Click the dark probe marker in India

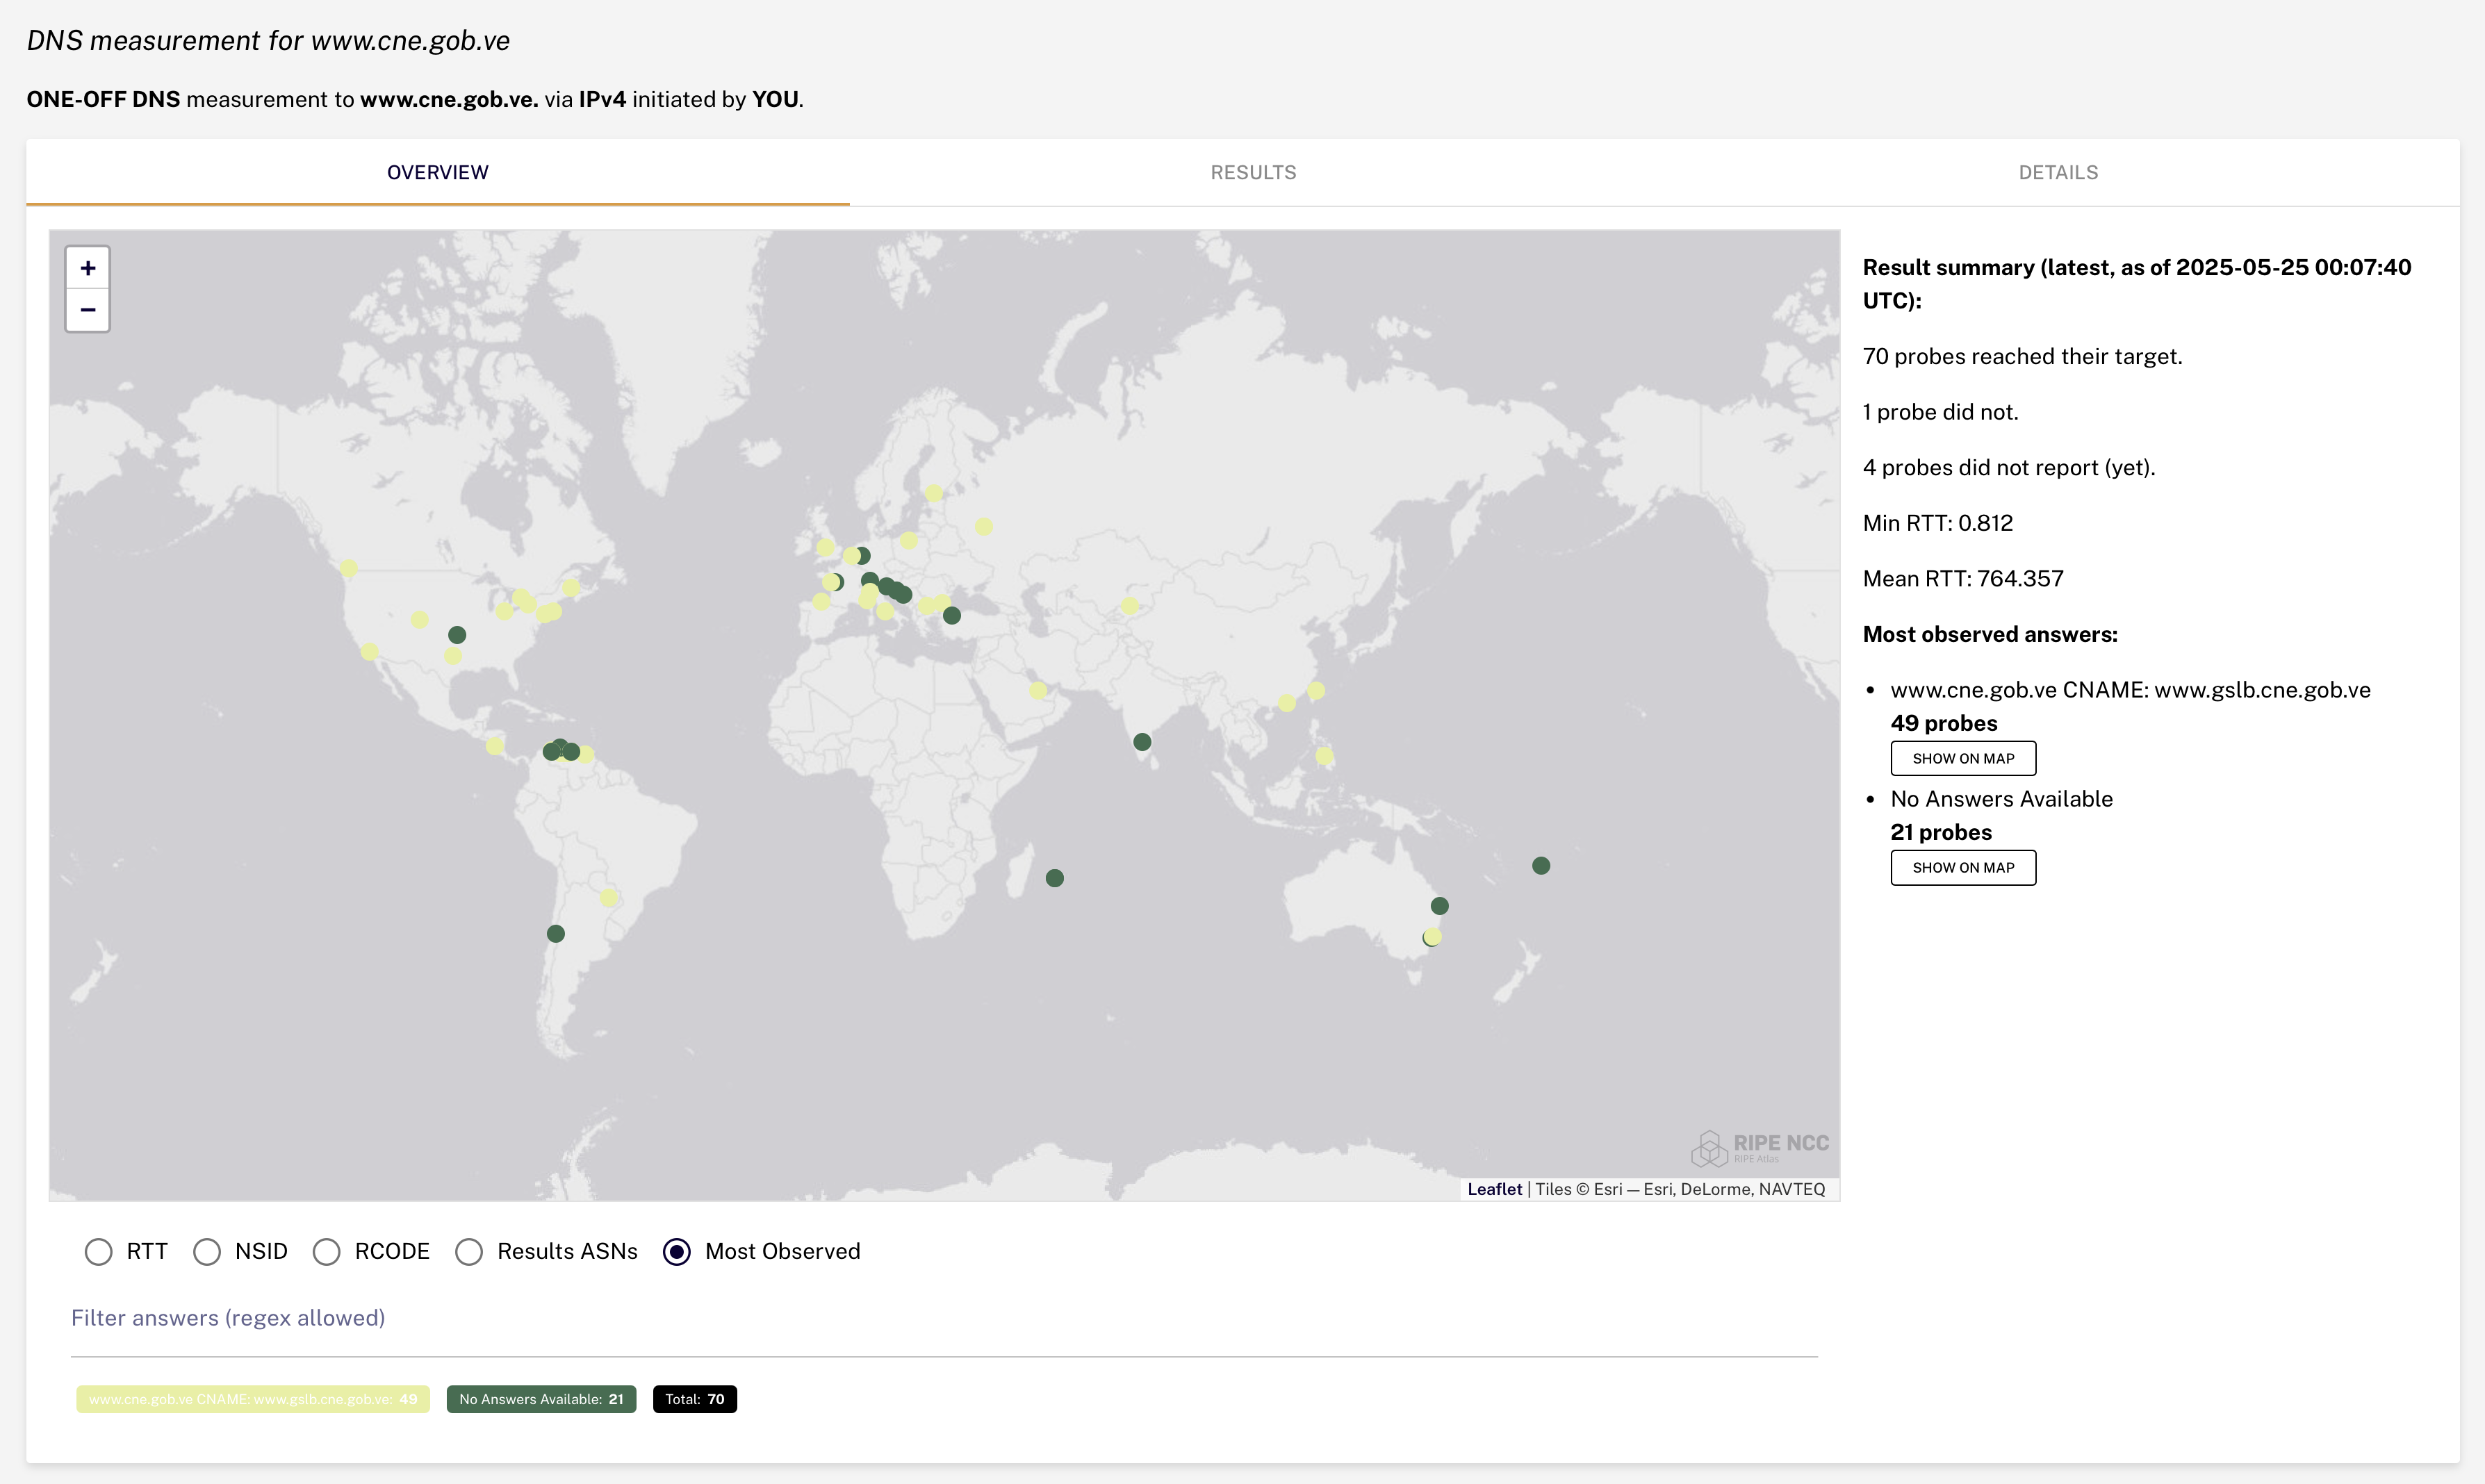click(x=1142, y=742)
